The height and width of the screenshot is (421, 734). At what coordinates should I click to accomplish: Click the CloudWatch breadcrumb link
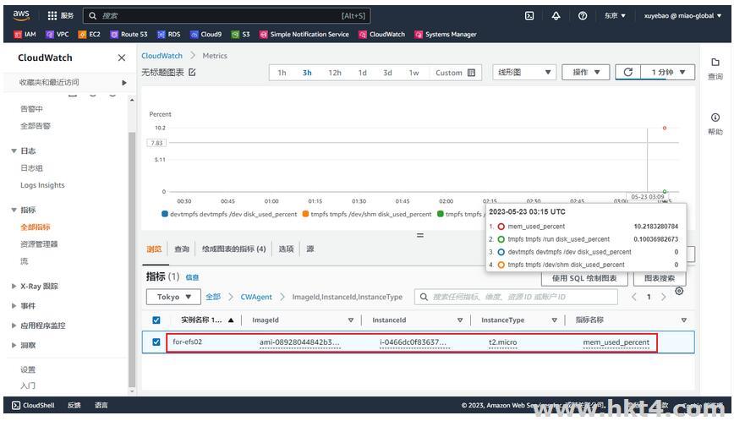pos(162,55)
